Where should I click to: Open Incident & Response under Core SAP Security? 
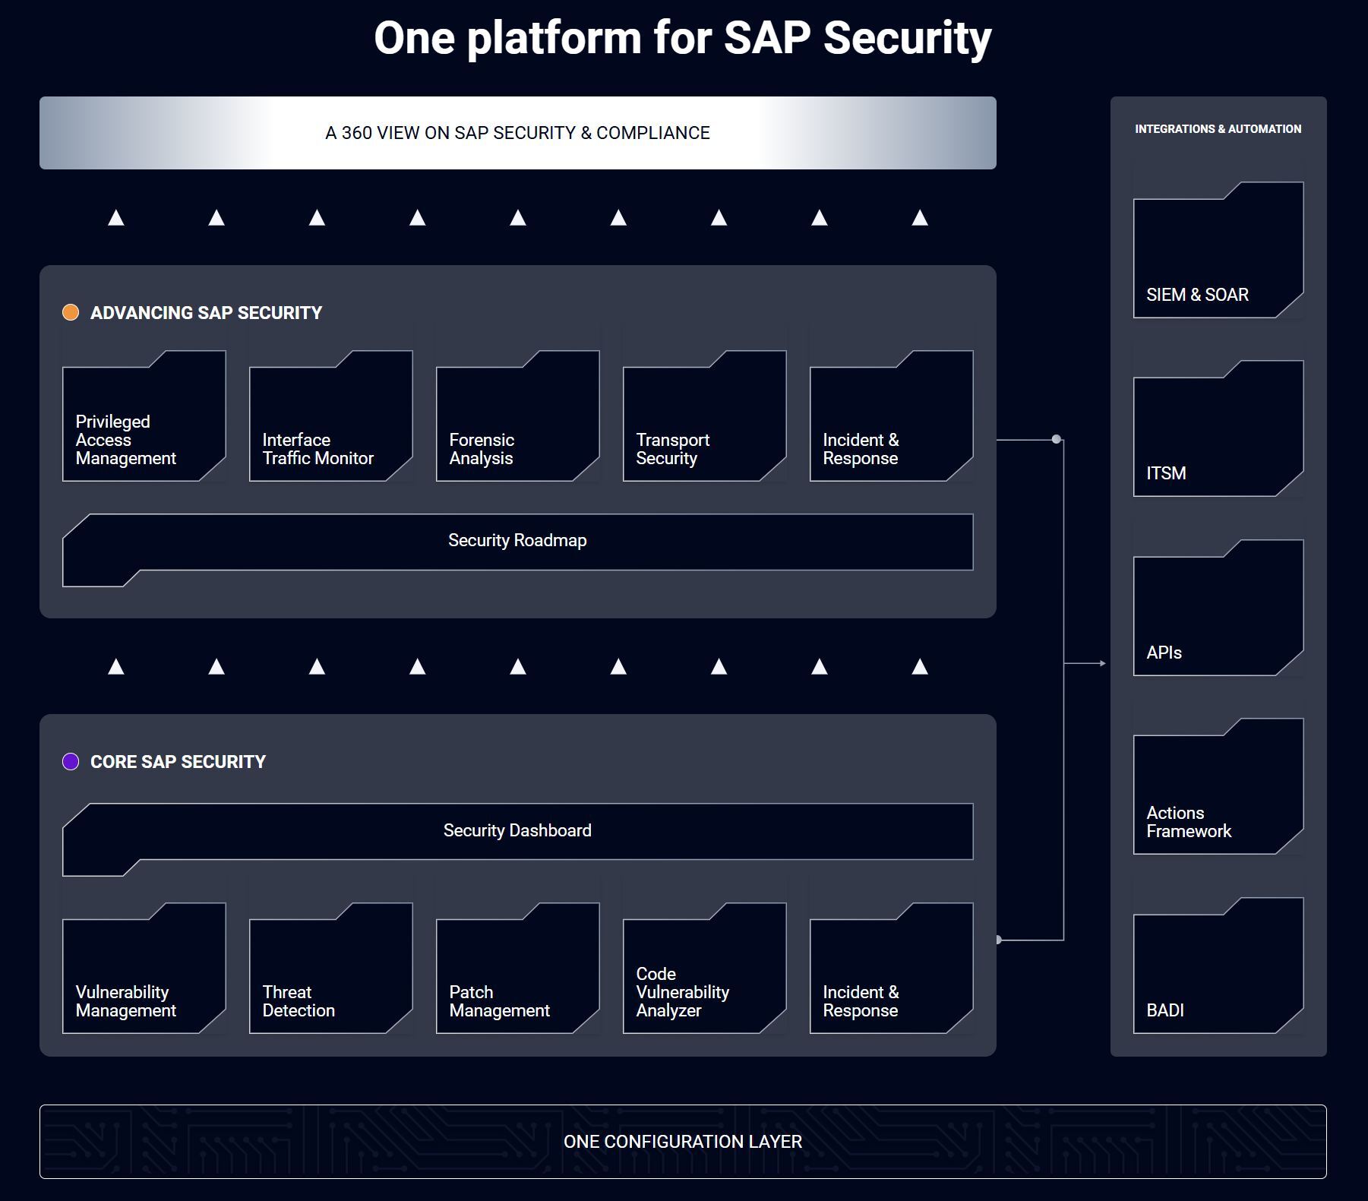pos(891,968)
